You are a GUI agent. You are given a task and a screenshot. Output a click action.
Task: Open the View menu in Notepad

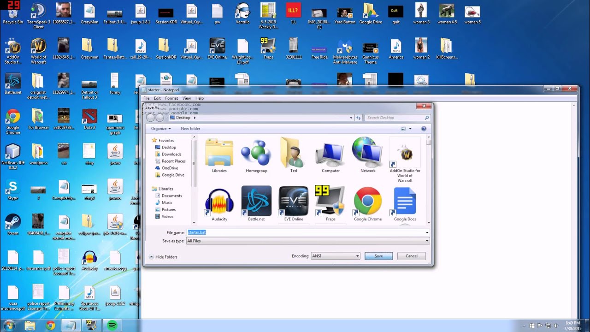[x=186, y=98]
